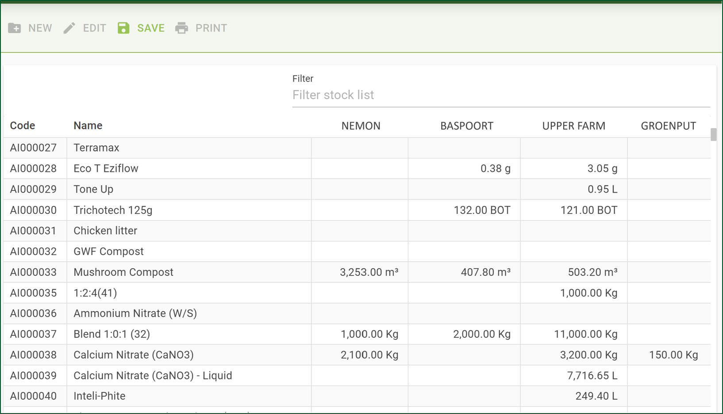Click the GROENPUT column header
The width and height of the screenshot is (723, 414).
point(669,126)
